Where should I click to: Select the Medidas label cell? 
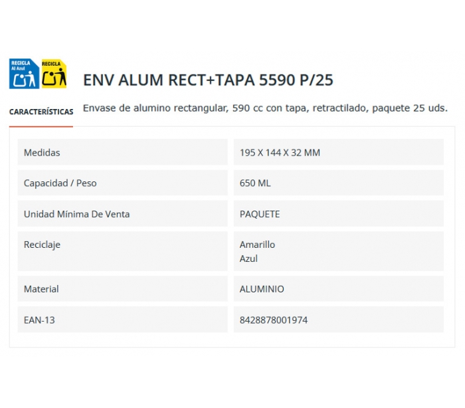click(42, 153)
